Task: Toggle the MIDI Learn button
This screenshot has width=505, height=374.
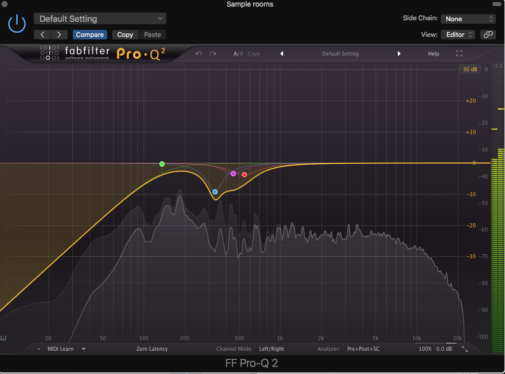Action: point(61,349)
